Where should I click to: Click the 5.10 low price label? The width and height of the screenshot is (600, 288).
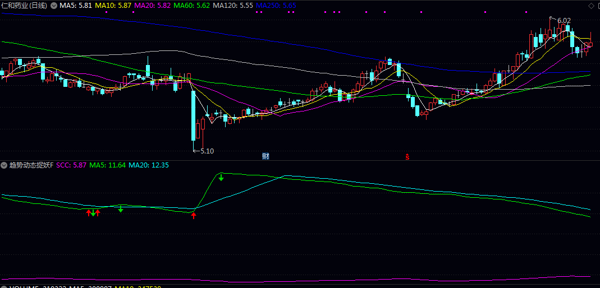click(x=207, y=151)
